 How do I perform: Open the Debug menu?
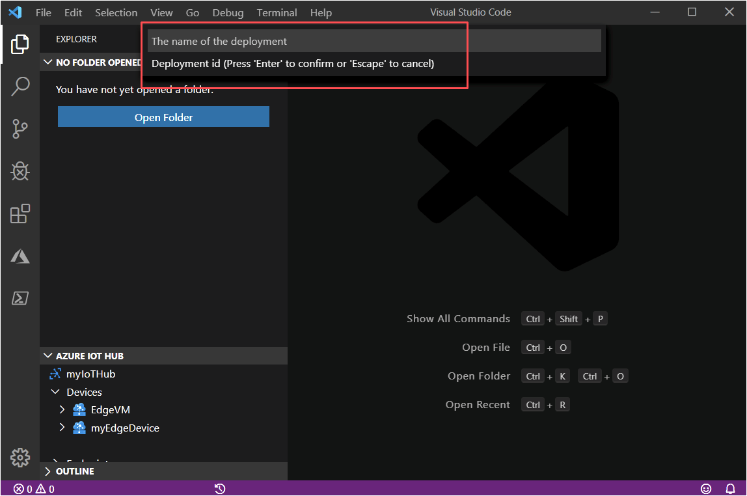point(228,13)
